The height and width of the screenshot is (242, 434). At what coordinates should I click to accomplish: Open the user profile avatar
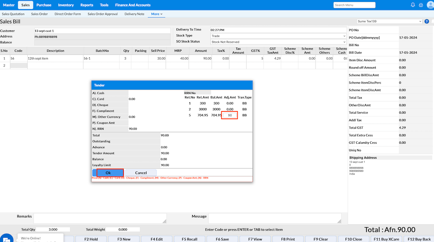(430, 5)
